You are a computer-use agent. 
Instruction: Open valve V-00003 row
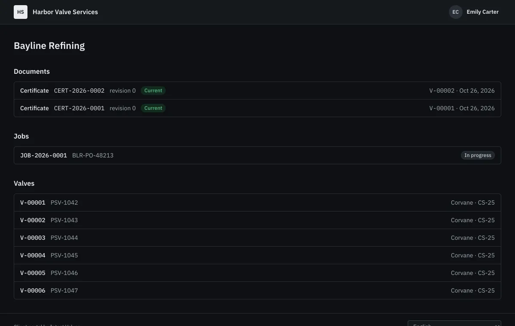coord(257,238)
